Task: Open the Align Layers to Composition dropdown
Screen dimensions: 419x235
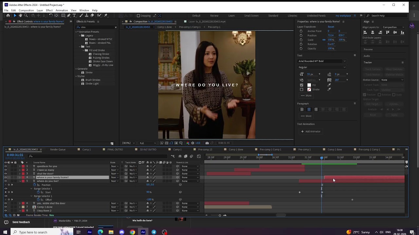Action: (x=393, y=27)
